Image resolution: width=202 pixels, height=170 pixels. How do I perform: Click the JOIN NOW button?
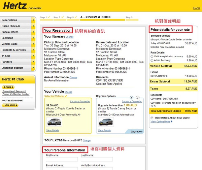(x=10, y=105)
